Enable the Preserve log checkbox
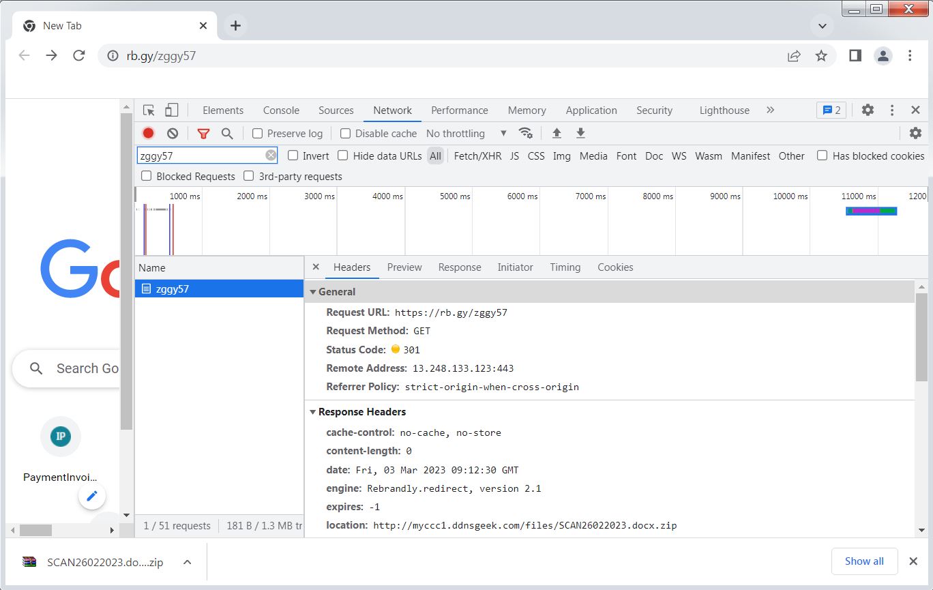Screen dimensions: 933x590 click(x=258, y=134)
